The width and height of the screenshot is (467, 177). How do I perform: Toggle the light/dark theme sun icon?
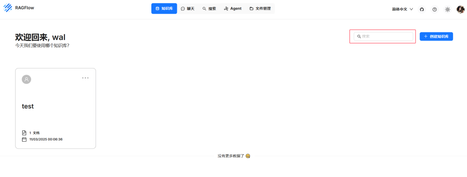[x=448, y=9]
